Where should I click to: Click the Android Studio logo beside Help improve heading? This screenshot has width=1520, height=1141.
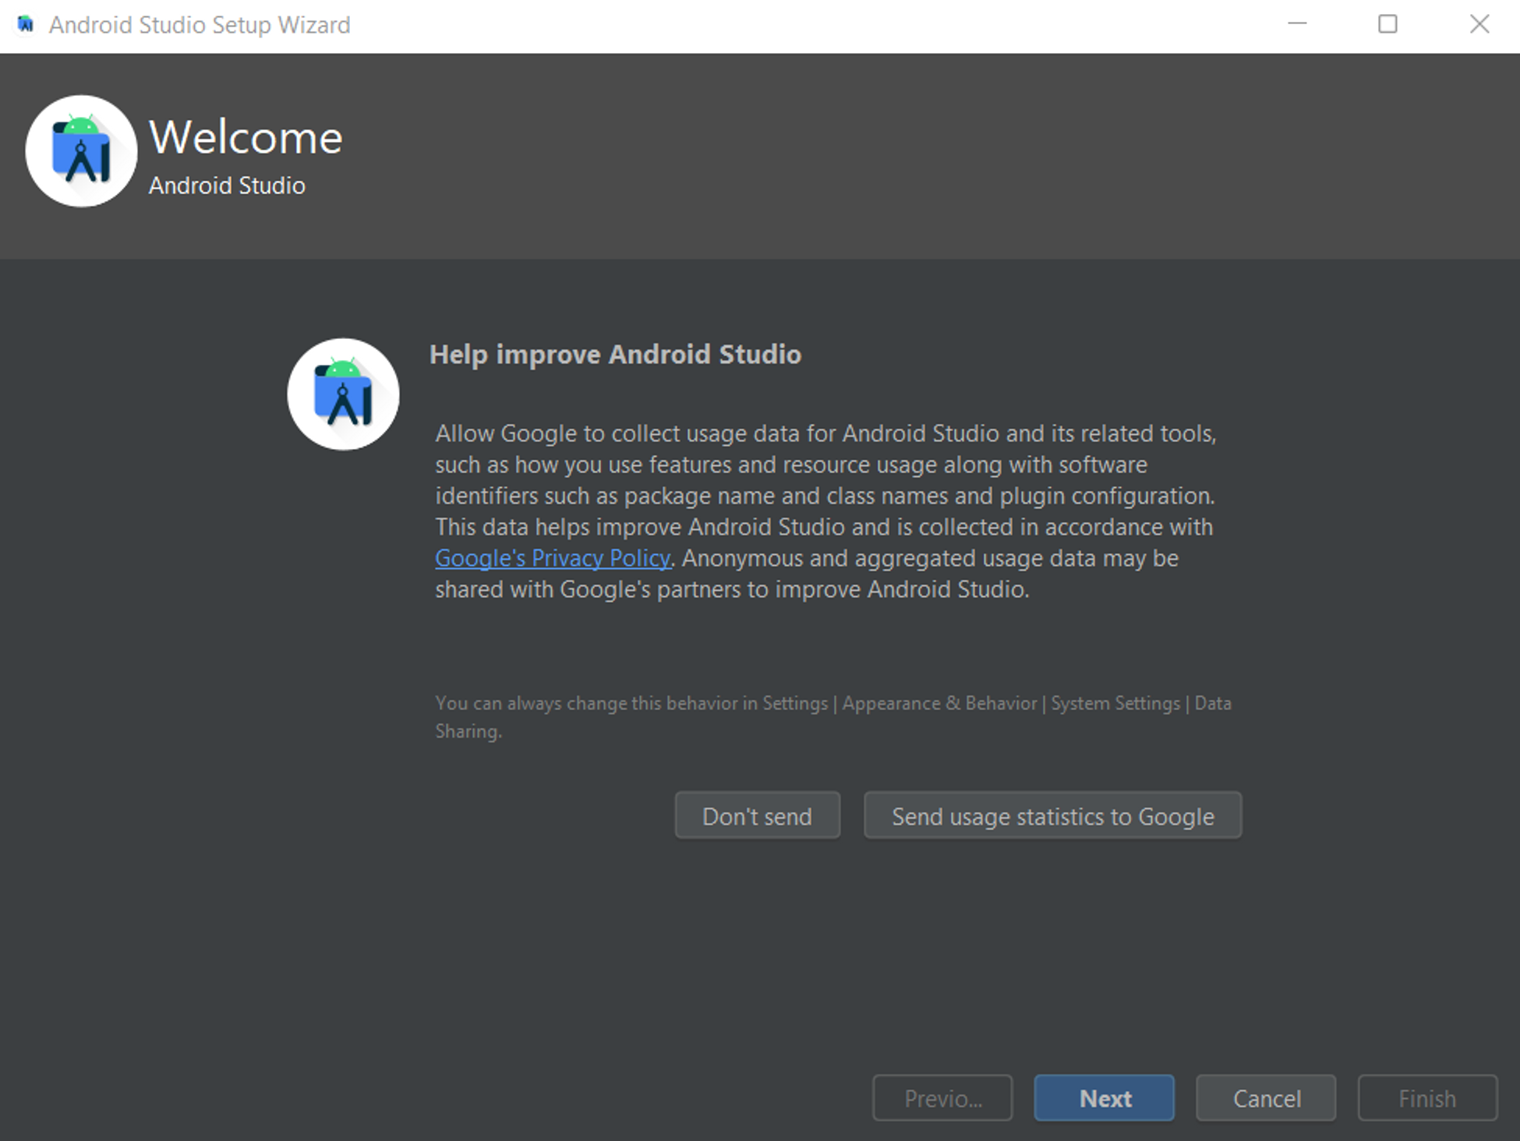(343, 394)
